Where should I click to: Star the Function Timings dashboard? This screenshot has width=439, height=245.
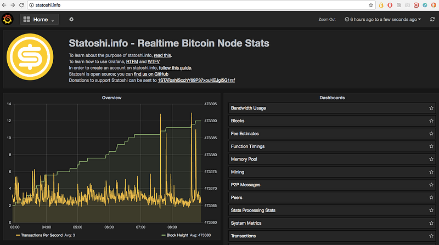click(x=431, y=146)
